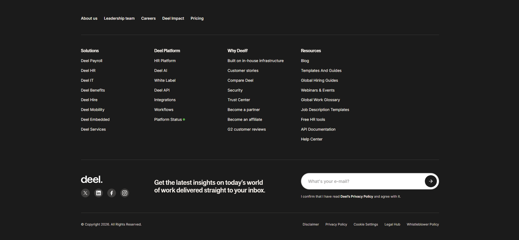View G2 customer reviews
Screen dimensions: 519x240
pos(247,129)
